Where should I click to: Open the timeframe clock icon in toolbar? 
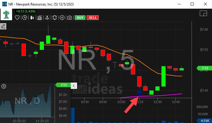click(x=25, y=18)
